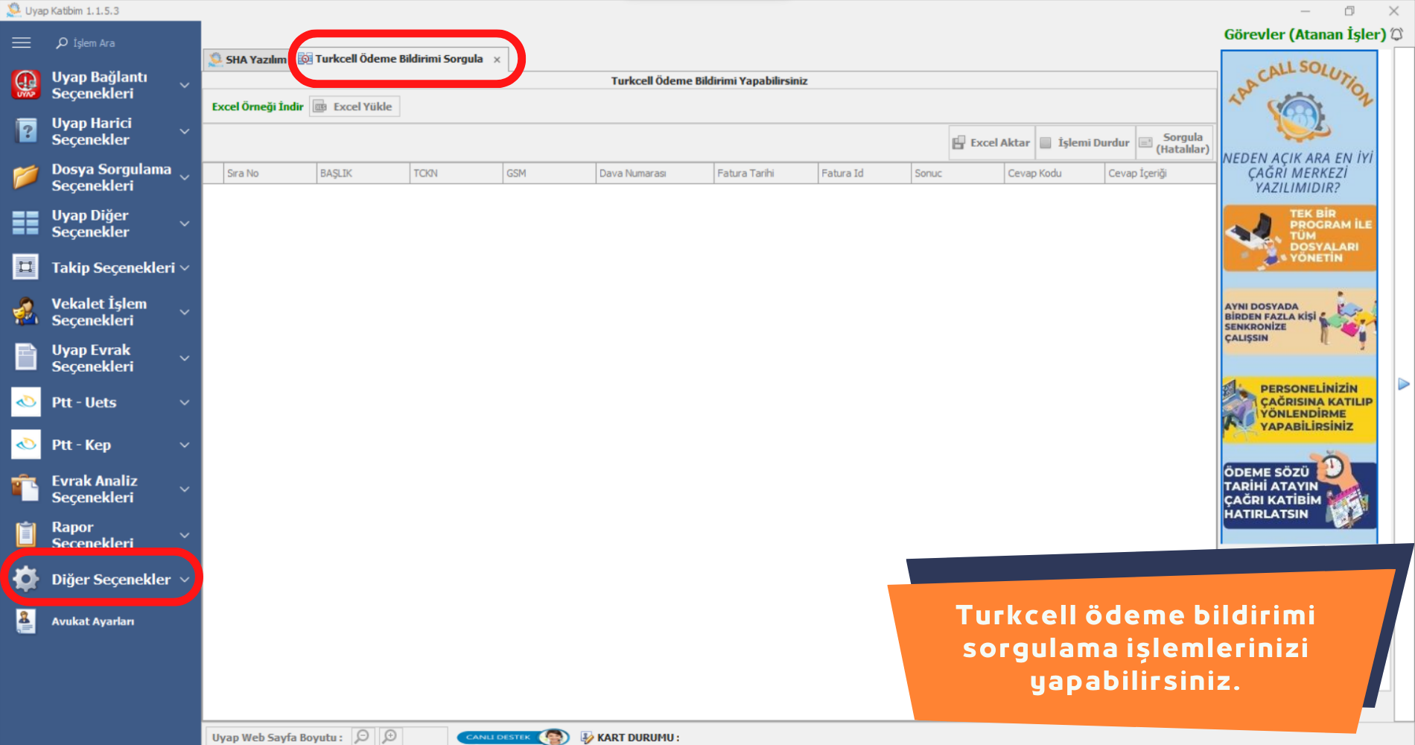1415x745 pixels.
Task: Click the TCKN column header
Action: click(456, 173)
